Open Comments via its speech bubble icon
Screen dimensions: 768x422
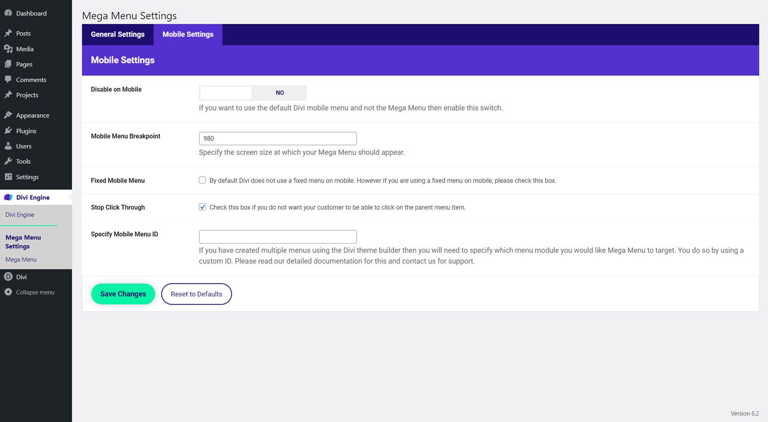[x=8, y=79]
